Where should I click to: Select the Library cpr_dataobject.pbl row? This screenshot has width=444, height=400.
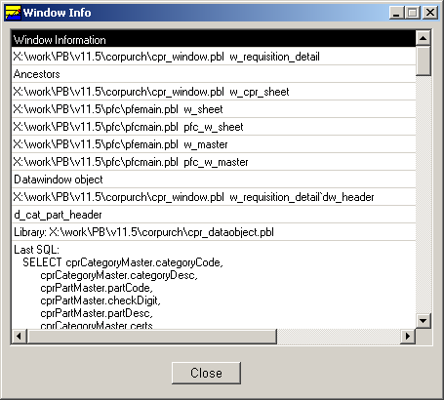pyautogui.click(x=214, y=232)
